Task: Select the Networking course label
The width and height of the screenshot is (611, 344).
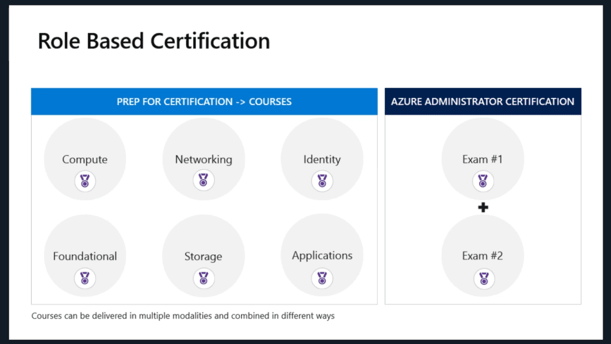Action: click(x=203, y=159)
